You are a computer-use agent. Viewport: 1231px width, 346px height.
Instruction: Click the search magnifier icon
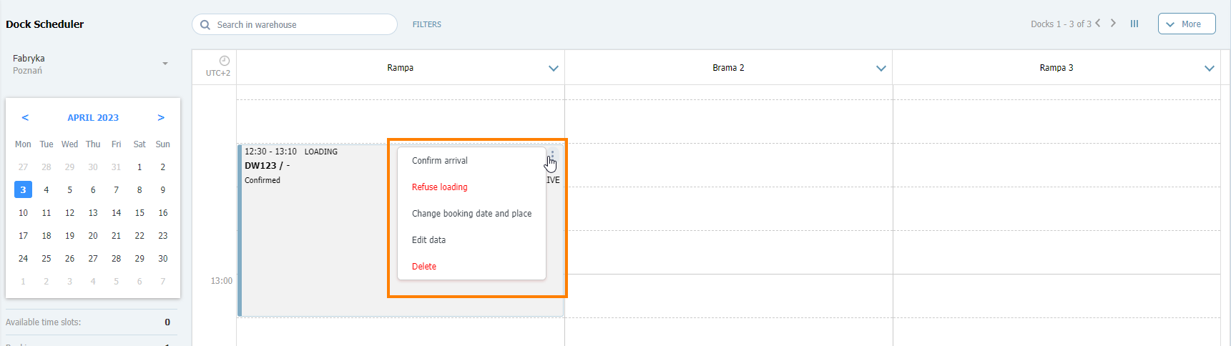point(205,24)
